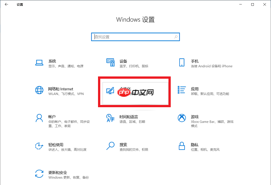Image resolution: width=271 pixels, height=185 pixels.
Task: Open the 更新和安全 refresh arrows icon
Action: (39, 174)
